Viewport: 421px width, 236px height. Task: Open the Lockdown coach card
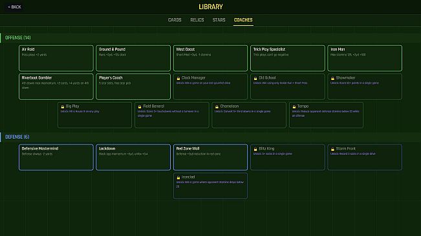tap(133, 157)
